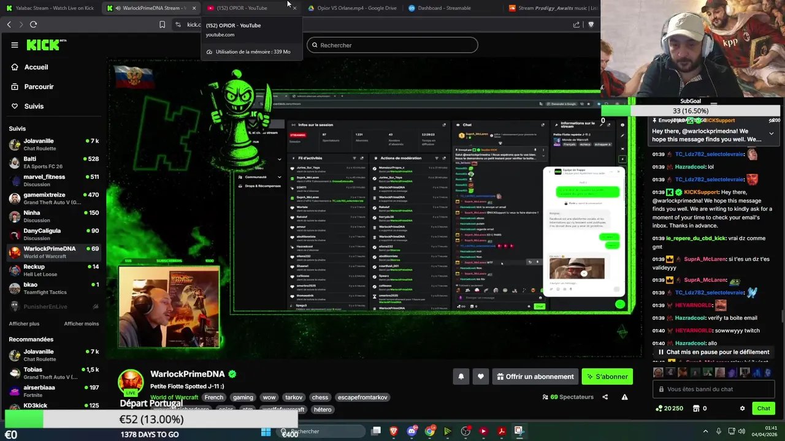Image resolution: width=785 pixels, height=441 pixels.
Task: Show hidden system tray icons chevron
Action: [x=705, y=431]
